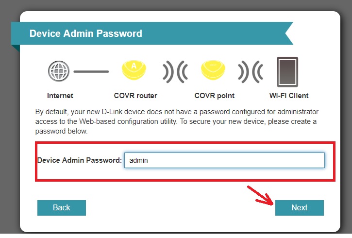Click the 'Device Admin Password:' field label

(80, 160)
